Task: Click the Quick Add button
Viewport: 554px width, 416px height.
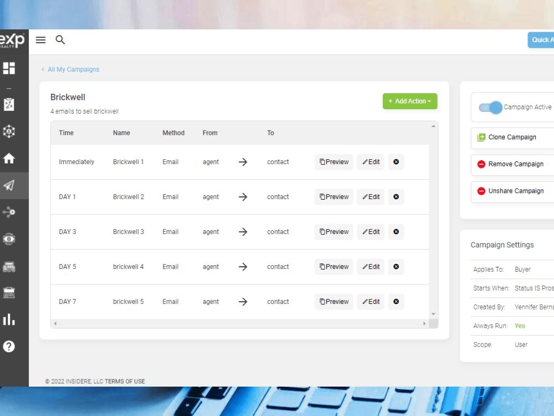Action: pyautogui.click(x=541, y=40)
